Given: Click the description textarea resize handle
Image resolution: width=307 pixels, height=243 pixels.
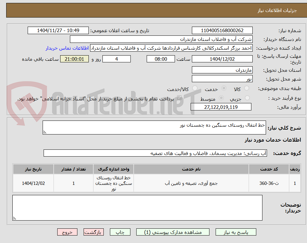Looking at the screenshot, I should coord(45,133).
